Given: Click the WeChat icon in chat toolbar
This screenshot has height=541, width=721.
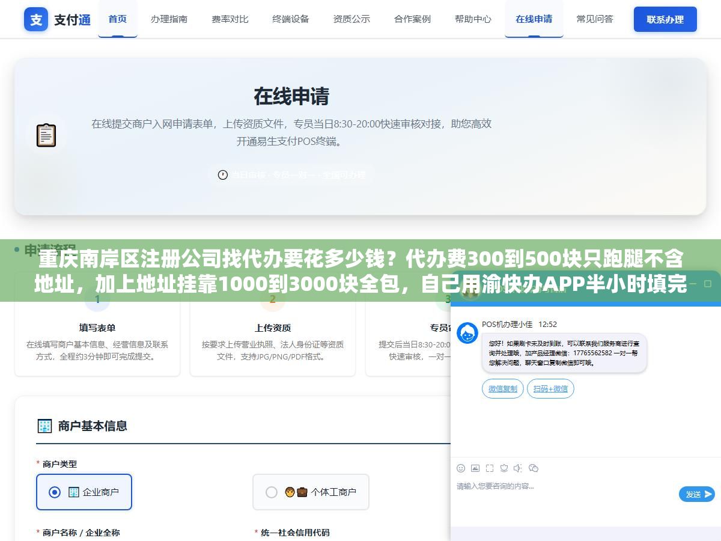Looking at the screenshot, I should [534, 468].
